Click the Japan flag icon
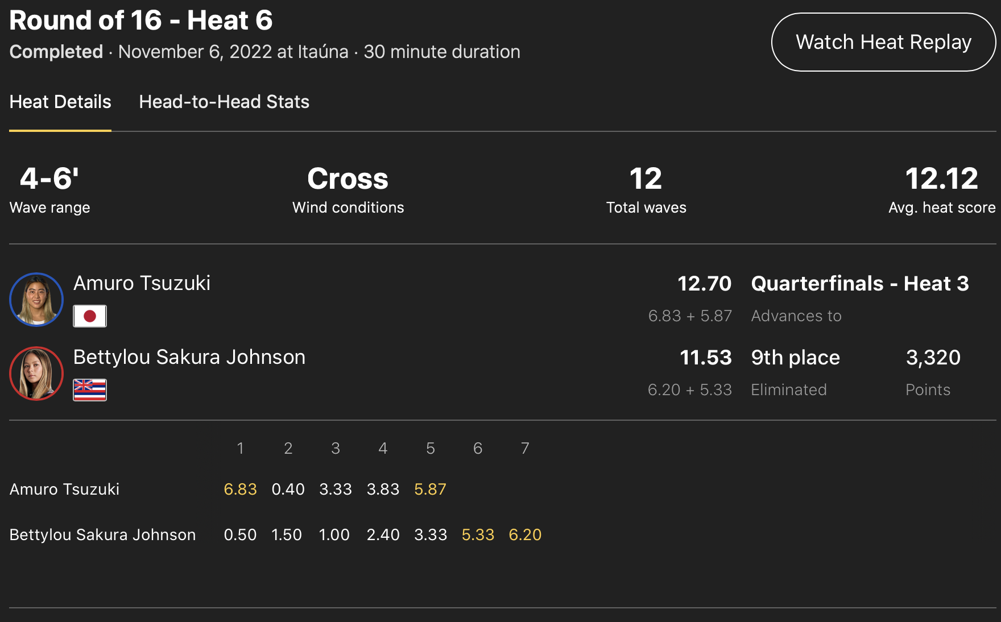This screenshot has width=1001, height=622. 90,316
